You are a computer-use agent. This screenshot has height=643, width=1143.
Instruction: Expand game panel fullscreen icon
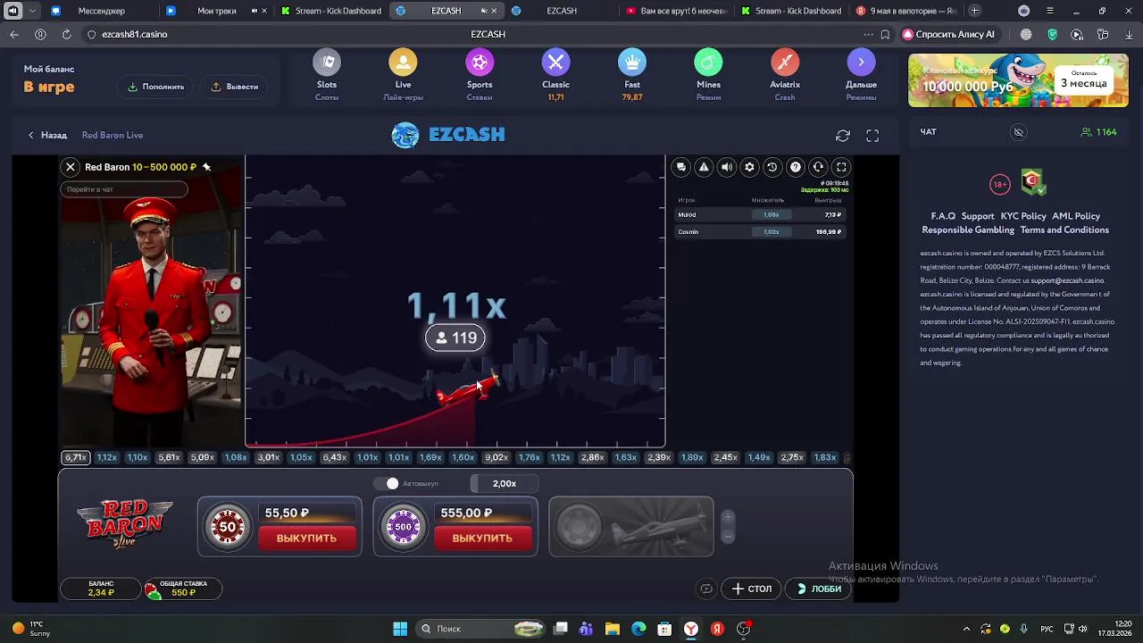pos(841,167)
